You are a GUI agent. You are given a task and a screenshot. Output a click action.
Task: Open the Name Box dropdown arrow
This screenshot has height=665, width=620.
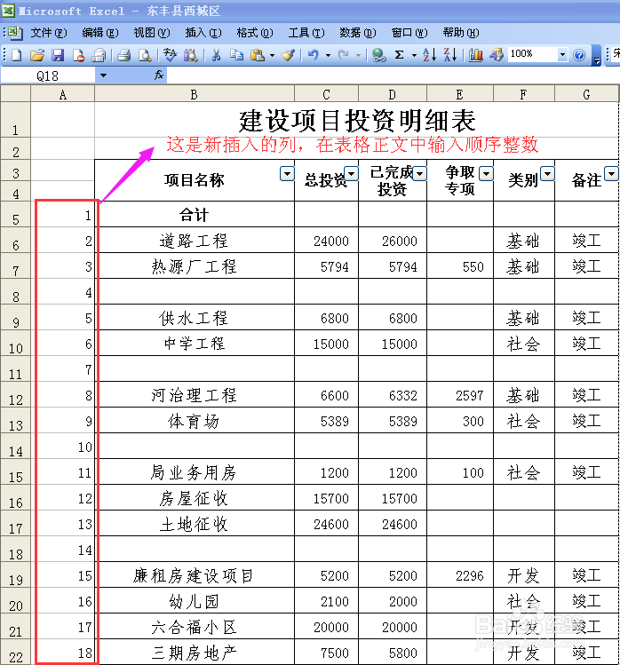pos(103,75)
